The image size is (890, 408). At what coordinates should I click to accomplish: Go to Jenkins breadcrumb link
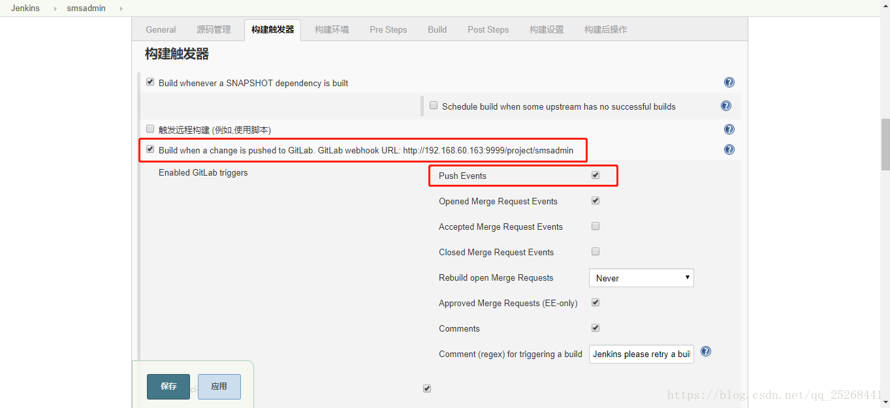pos(25,8)
